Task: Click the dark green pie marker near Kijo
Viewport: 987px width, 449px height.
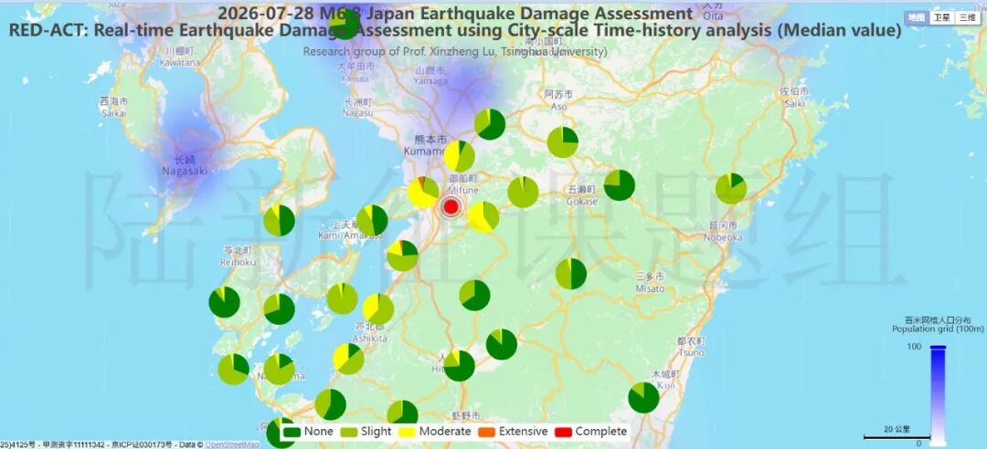Action: click(x=644, y=397)
